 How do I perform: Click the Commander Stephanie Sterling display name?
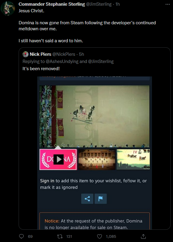click(x=52, y=4)
